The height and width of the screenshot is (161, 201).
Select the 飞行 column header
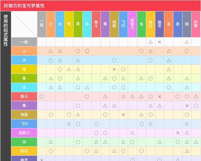[123, 24]
